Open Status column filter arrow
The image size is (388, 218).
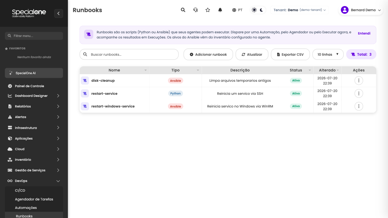click(310, 70)
